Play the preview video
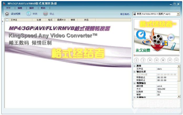183x115 pixels. [x=150, y=60]
